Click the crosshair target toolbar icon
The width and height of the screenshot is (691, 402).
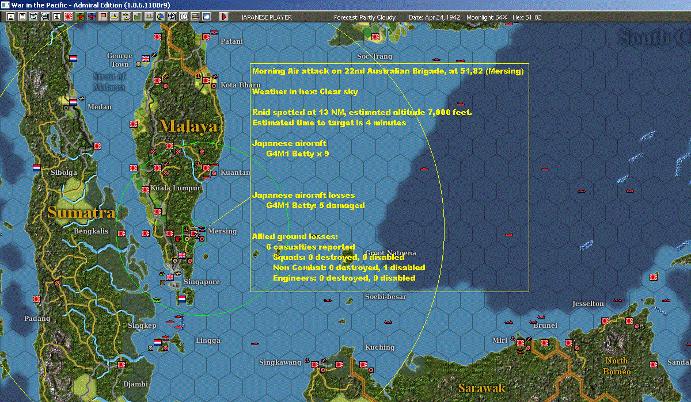172,17
